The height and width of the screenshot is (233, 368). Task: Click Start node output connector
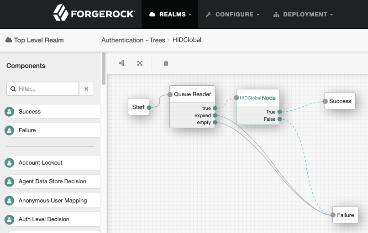tap(149, 108)
